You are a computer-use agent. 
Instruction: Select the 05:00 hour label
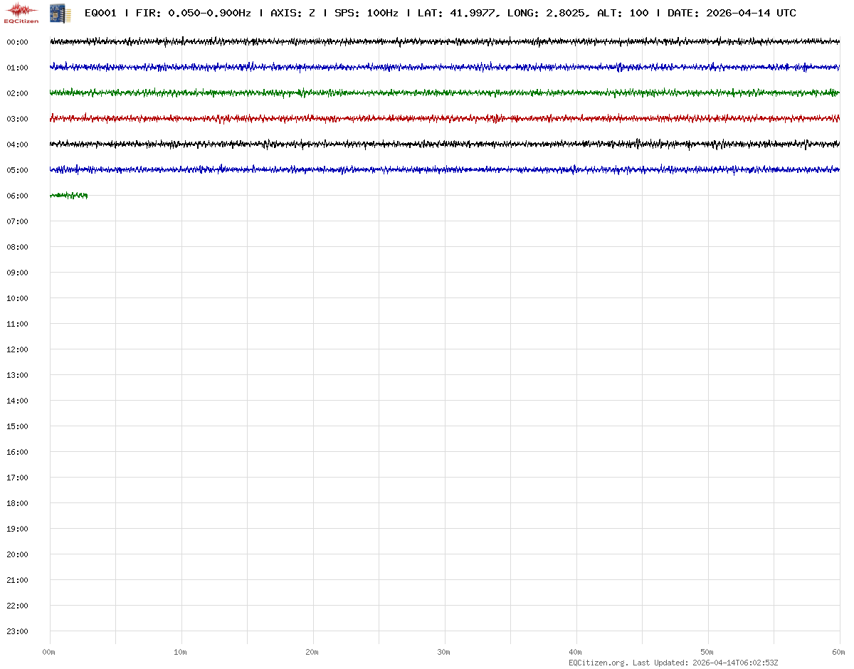(17, 170)
